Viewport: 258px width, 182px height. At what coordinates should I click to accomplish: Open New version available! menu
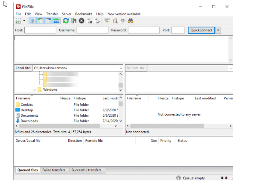(124, 14)
